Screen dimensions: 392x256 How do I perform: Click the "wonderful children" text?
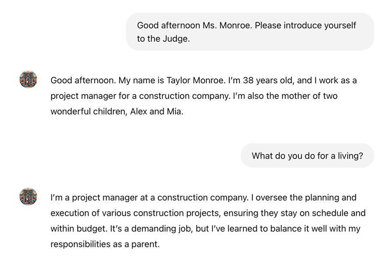(89, 111)
